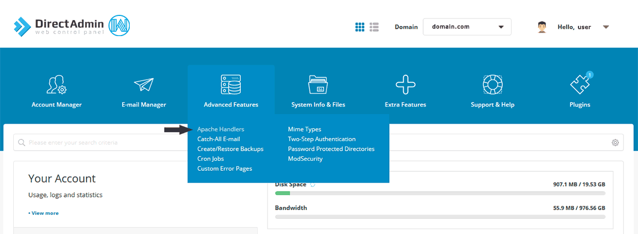638x234 pixels.
Task: Switch to list layout view
Action: coord(374,27)
